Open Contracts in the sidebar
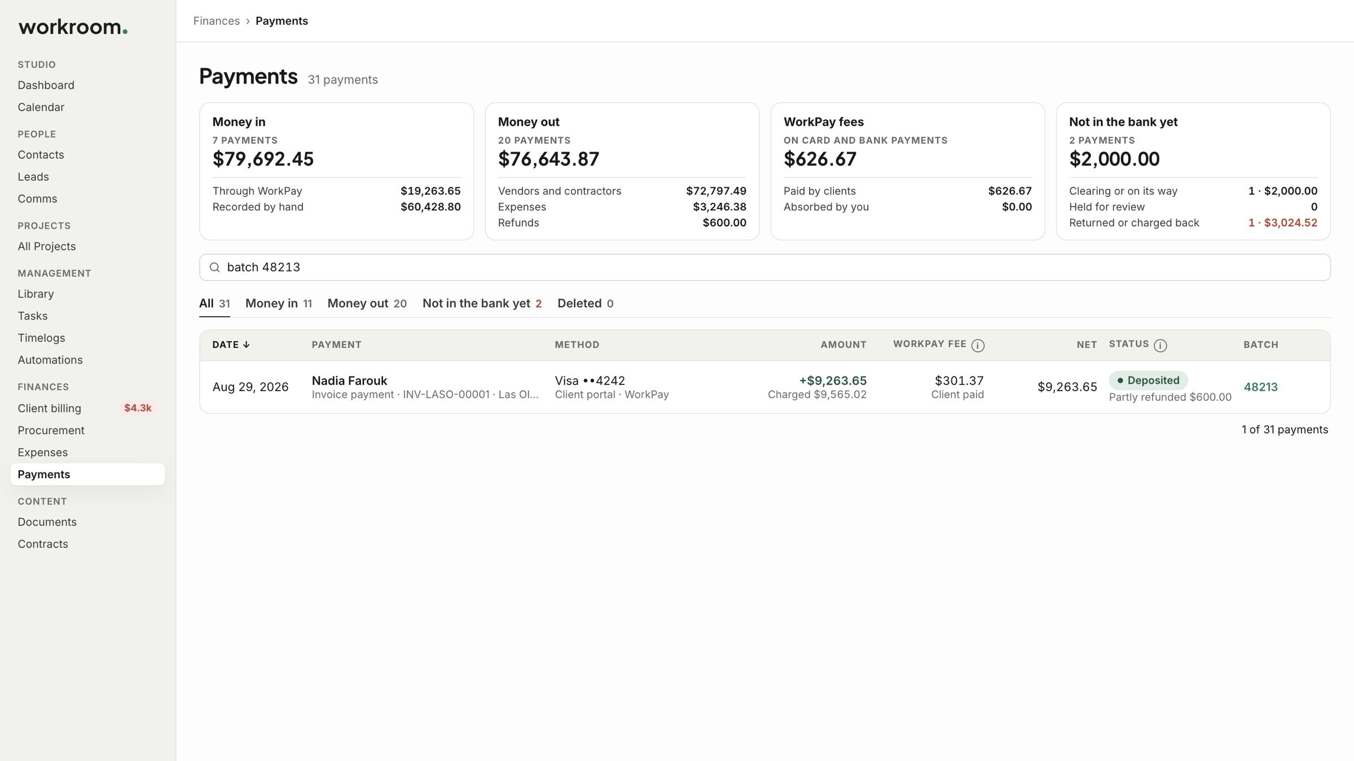The width and height of the screenshot is (1354, 761). [x=42, y=544]
